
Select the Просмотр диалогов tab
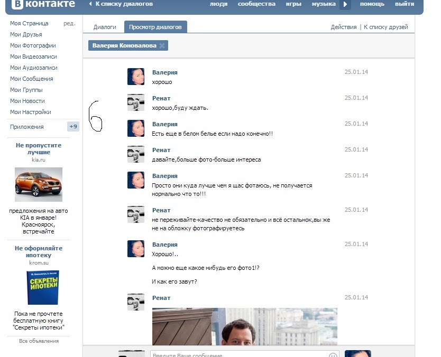(x=155, y=27)
